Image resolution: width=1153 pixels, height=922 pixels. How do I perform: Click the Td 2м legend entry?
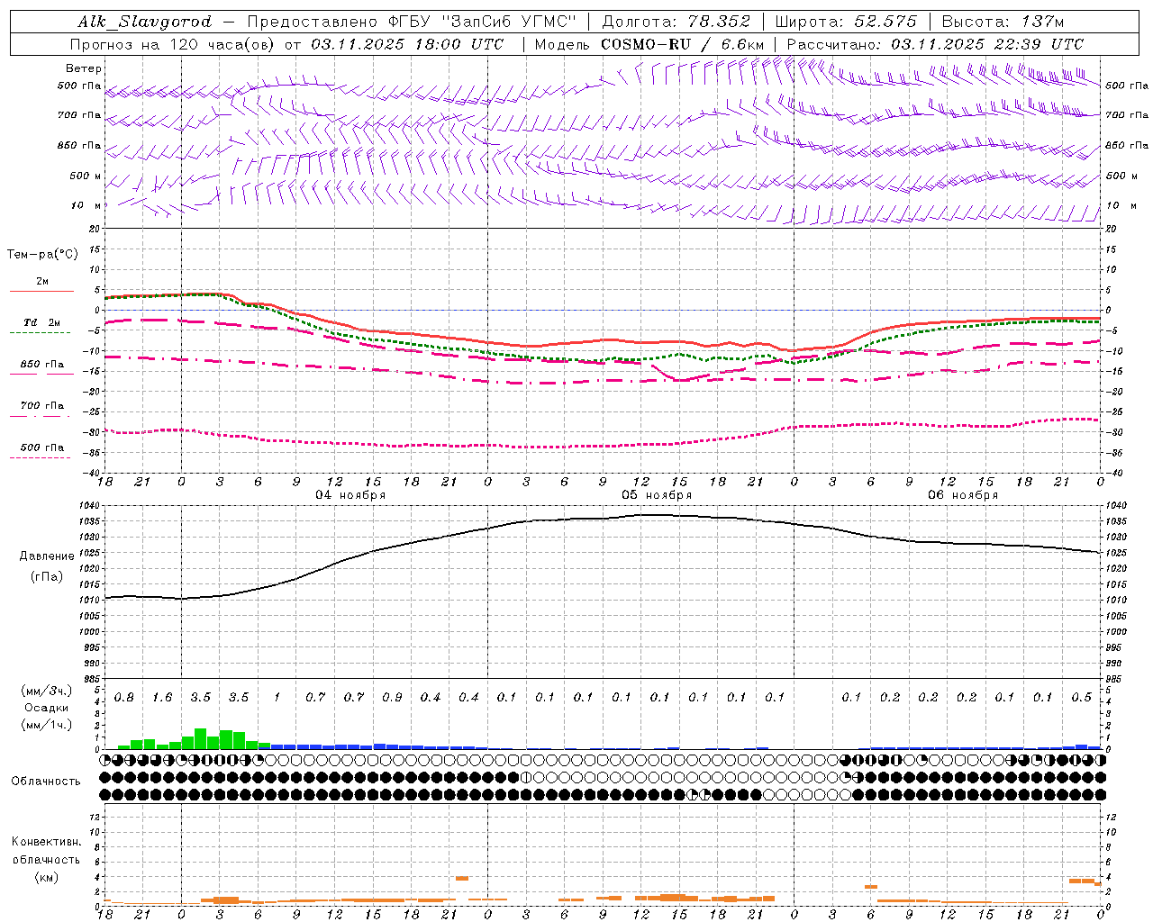coord(41,322)
